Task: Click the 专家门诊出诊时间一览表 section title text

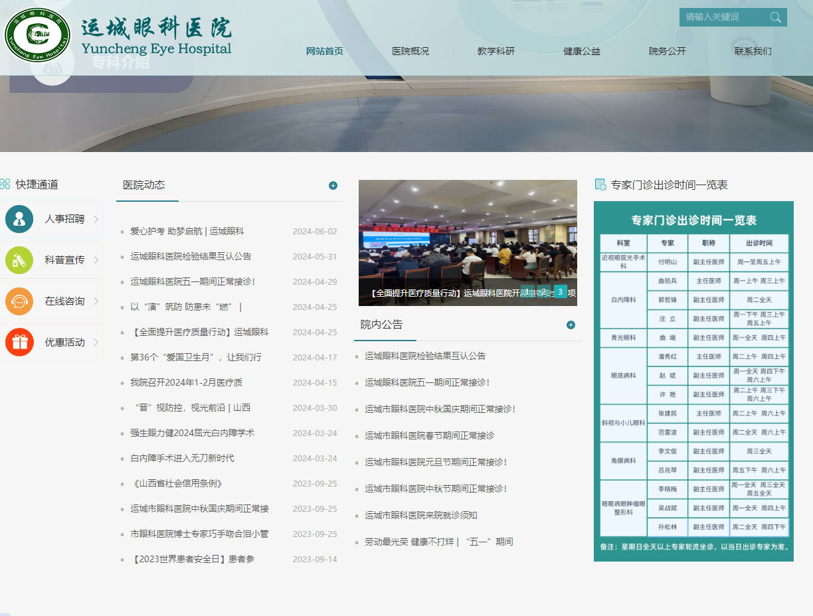Action: (670, 185)
